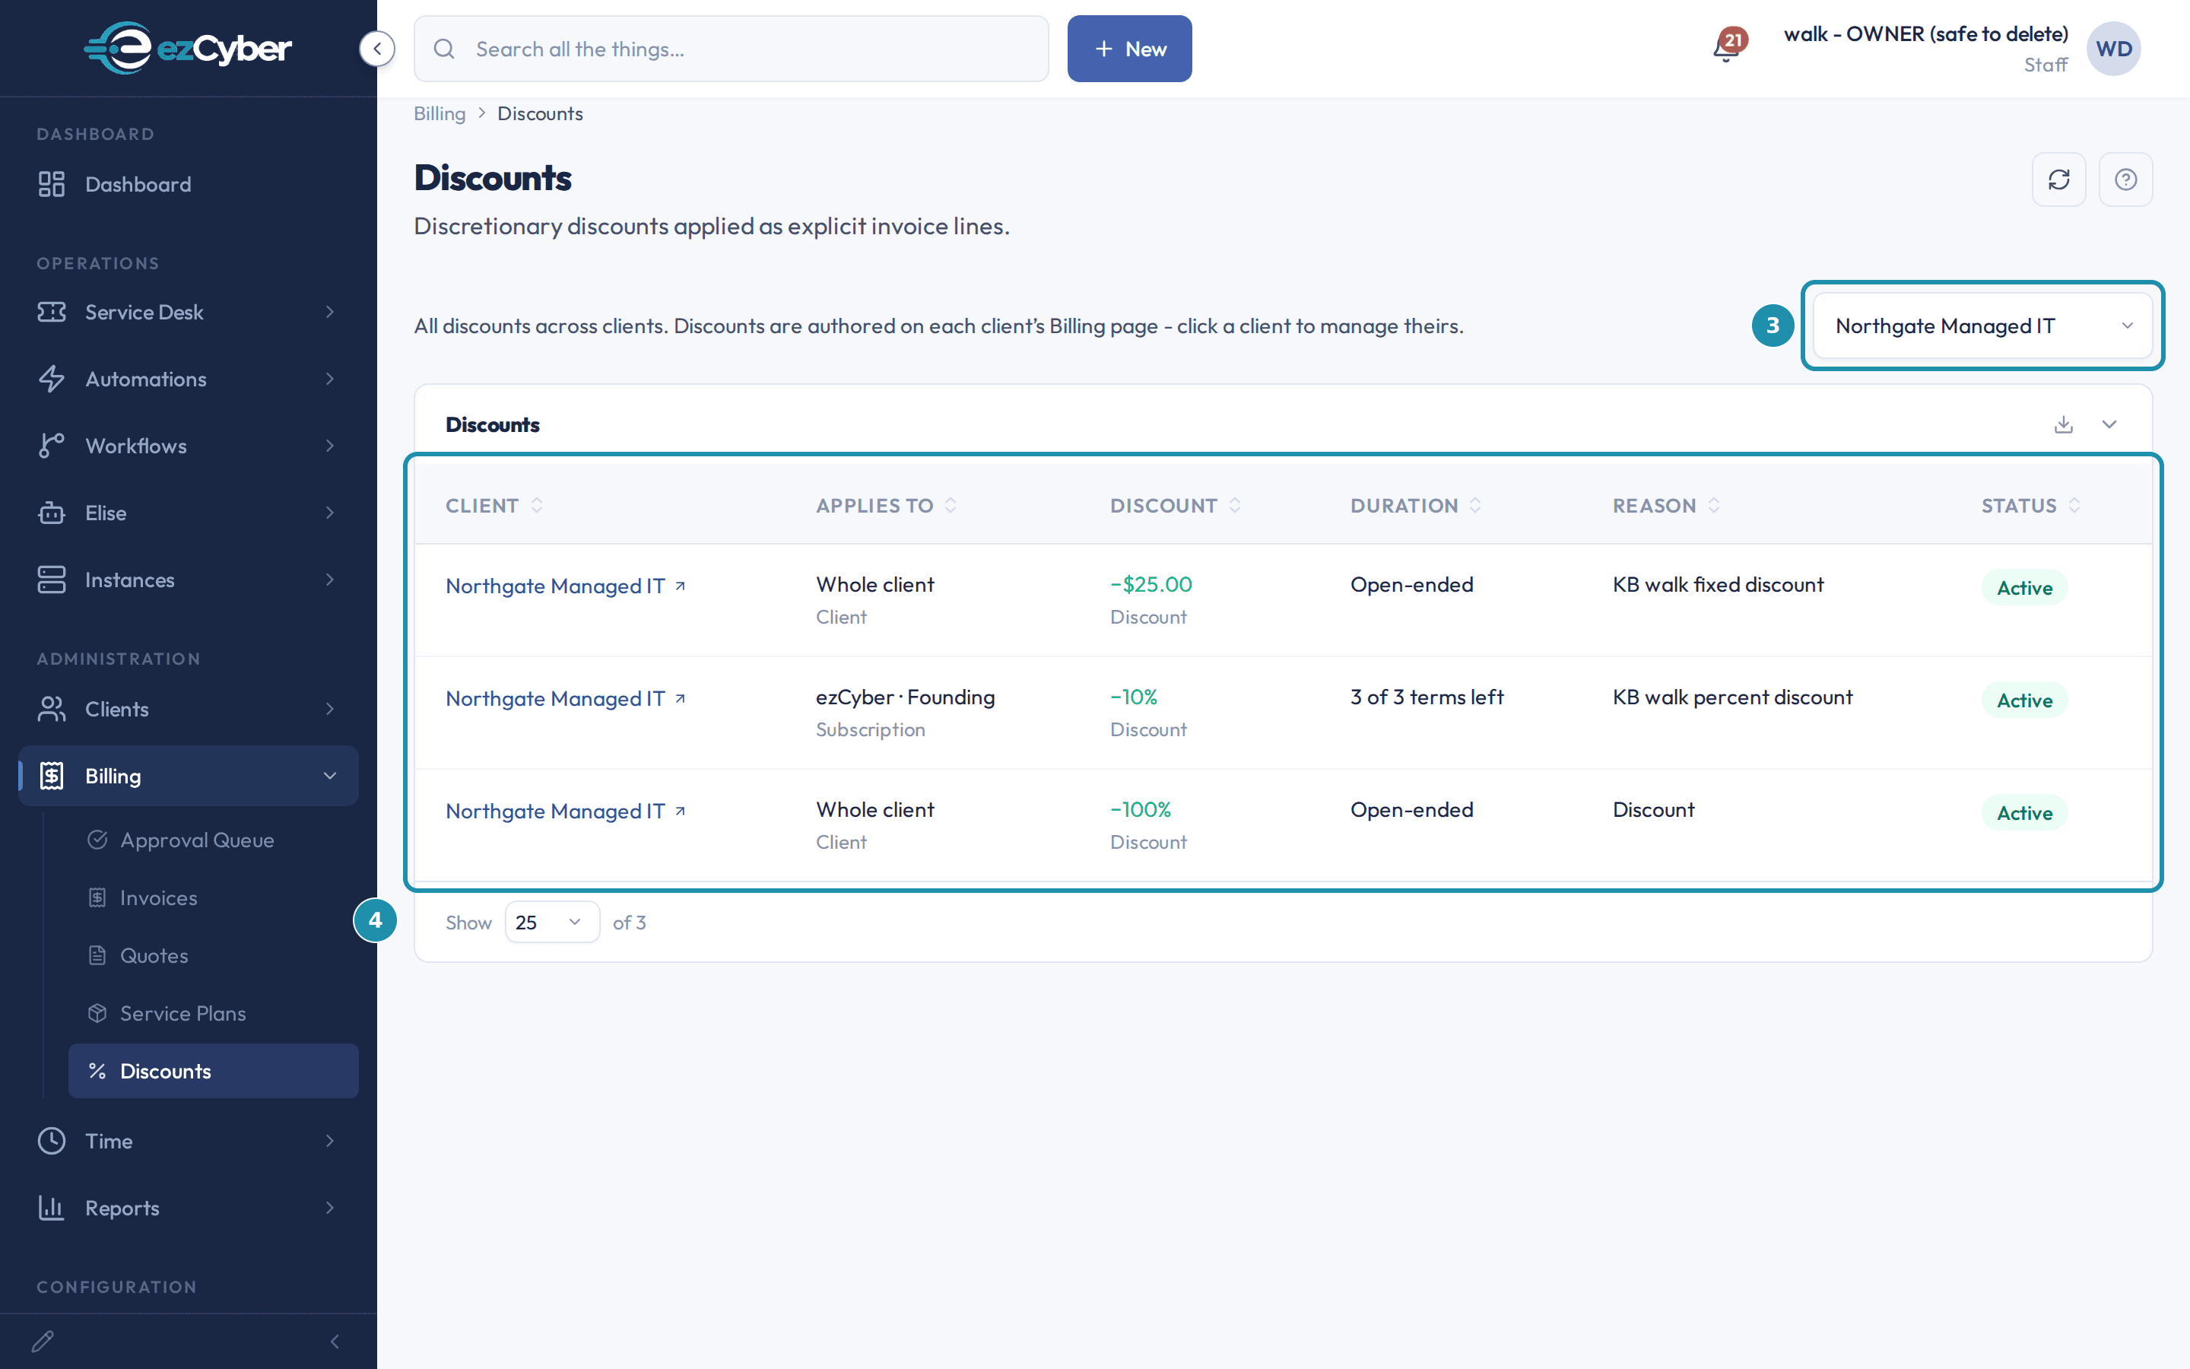
Task: Select Discounts in Billing menu
Action: pyautogui.click(x=214, y=1071)
